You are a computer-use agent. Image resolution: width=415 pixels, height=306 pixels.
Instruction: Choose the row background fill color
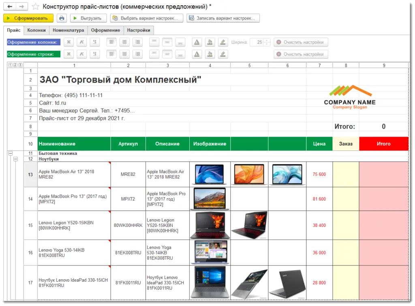[210, 54]
